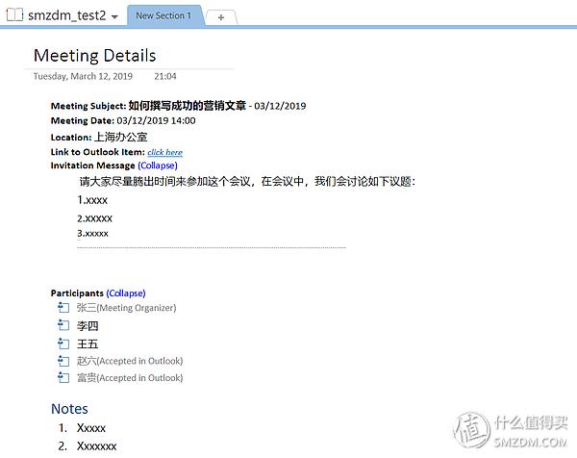The image size is (577, 458).
Task: Collapse the Invitation Message section
Action: tap(158, 165)
